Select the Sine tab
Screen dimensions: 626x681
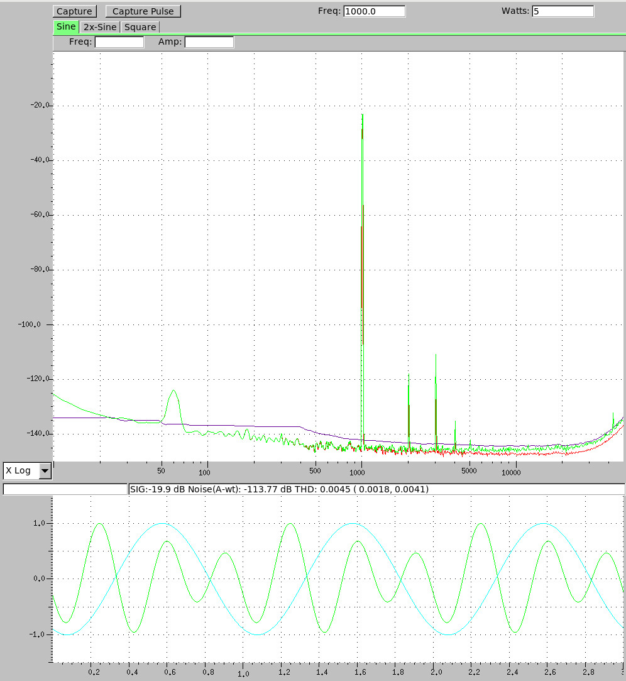[66, 26]
